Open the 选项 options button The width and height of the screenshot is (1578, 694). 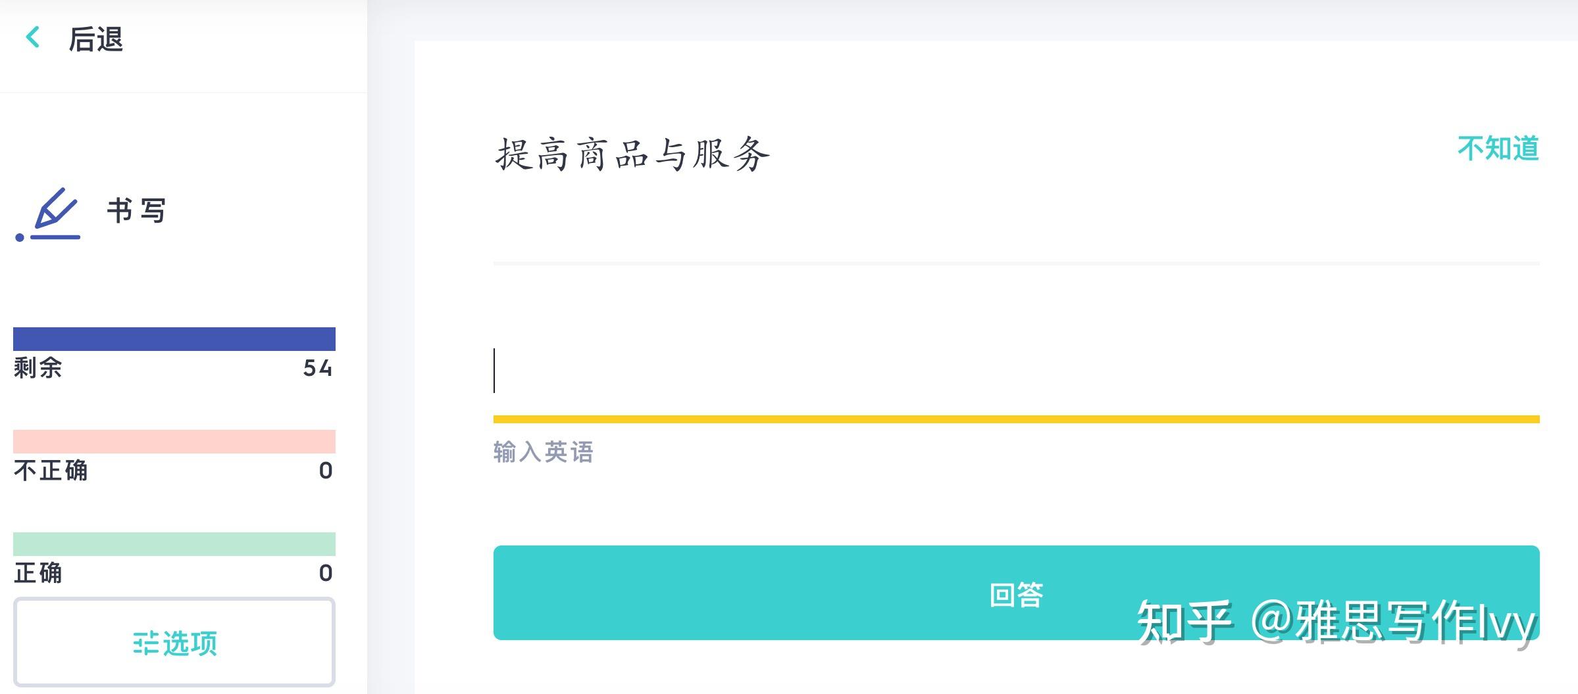(x=174, y=642)
